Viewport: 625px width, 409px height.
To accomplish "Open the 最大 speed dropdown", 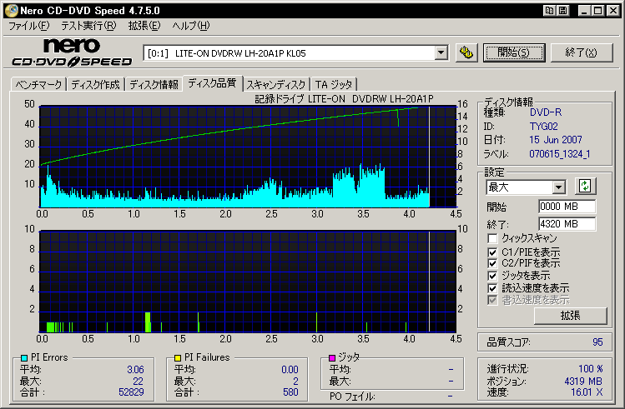I will pyautogui.click(x=559, y=187).
